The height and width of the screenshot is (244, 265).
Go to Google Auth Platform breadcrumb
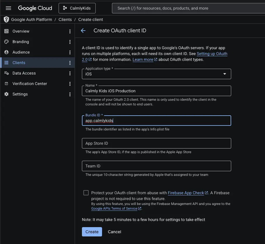pyautogui.click(x=31, y=20)
